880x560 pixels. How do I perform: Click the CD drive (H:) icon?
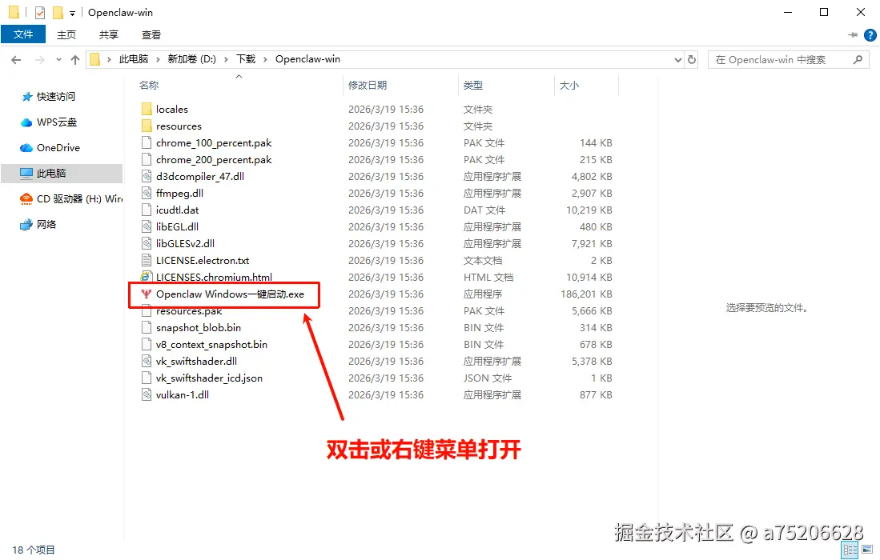[x=26, y=198]
